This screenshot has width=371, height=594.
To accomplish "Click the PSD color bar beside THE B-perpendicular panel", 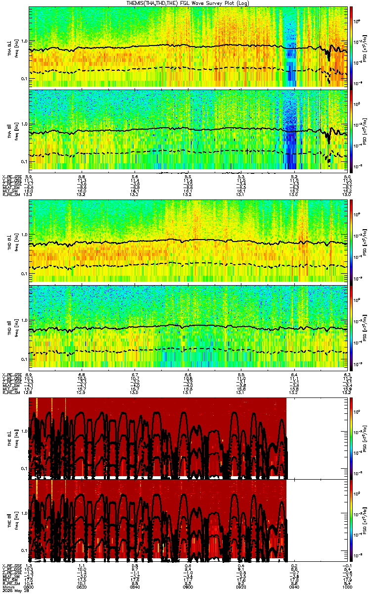I will pos(352,438).
